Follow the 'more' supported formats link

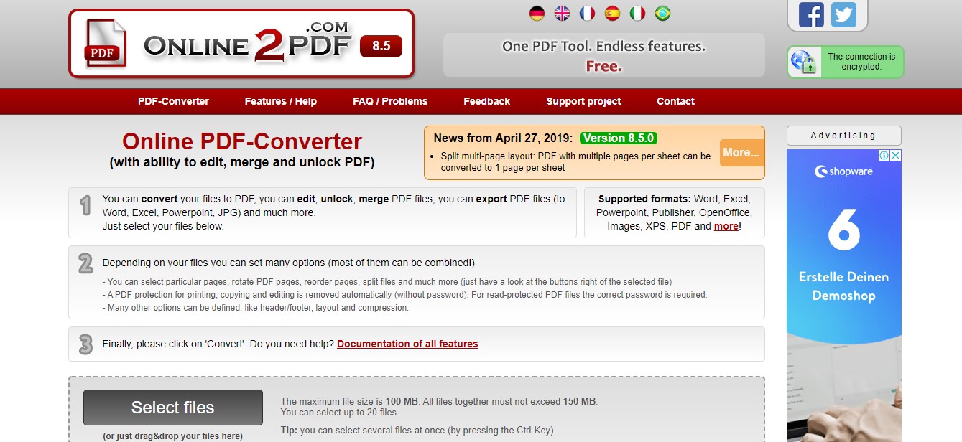click(x=726, y=226)
